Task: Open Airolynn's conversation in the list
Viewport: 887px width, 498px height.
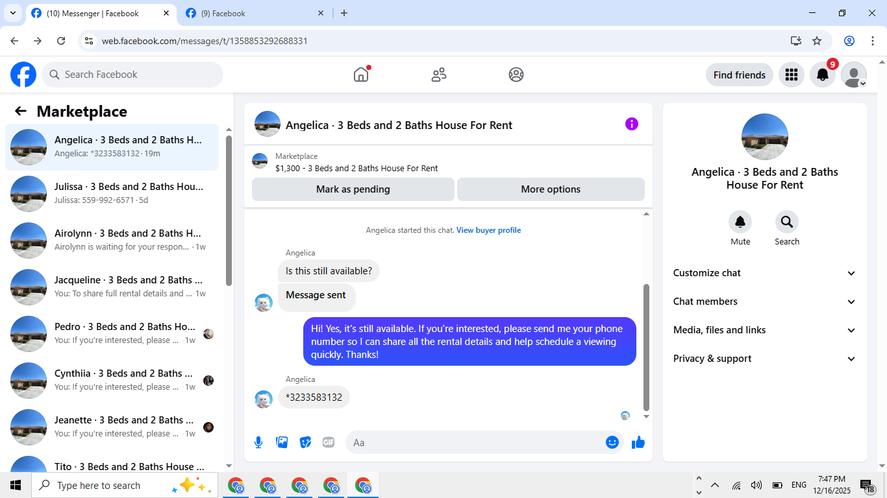Action: 112,240
